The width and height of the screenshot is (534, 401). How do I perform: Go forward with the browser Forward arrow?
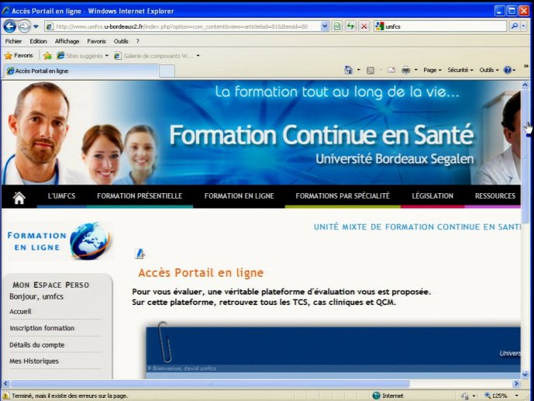pos(24,26)
